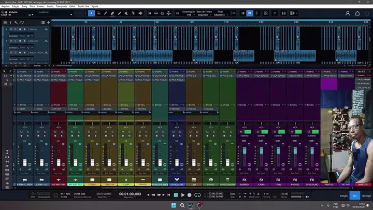Screen dimensions: 373x210
Task: Click the Navegar button at bottom right
Action: (x=366, y=196)
